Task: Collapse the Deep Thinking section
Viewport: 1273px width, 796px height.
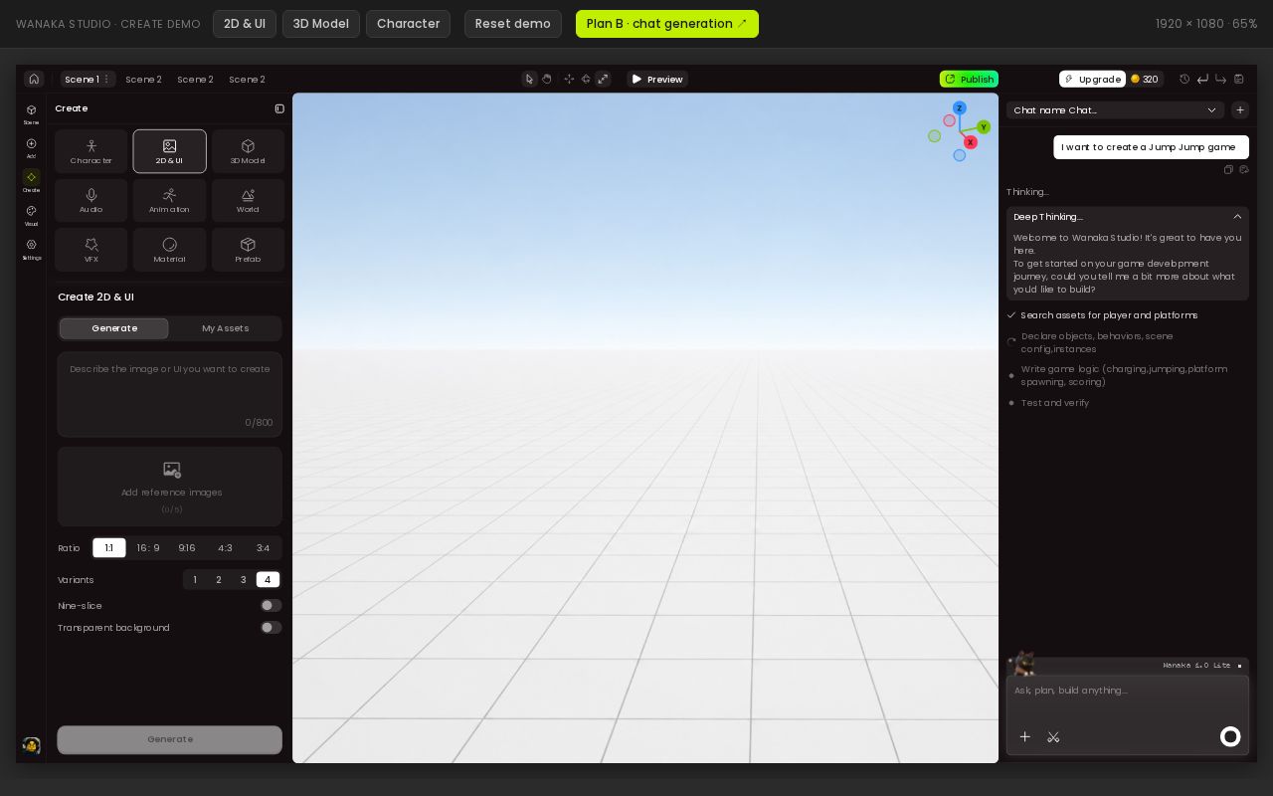Action: click(1237, 216)
